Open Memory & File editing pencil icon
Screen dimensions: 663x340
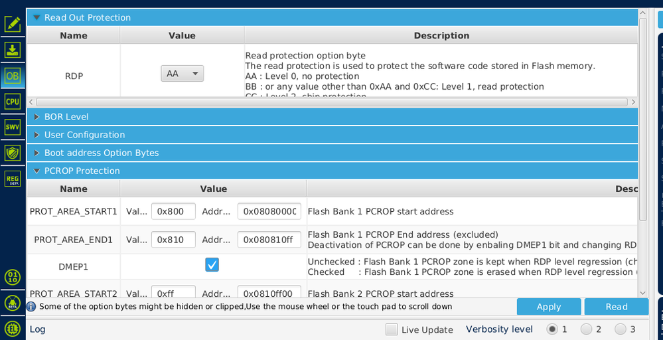pyautogui.click(x=13, y=24)
